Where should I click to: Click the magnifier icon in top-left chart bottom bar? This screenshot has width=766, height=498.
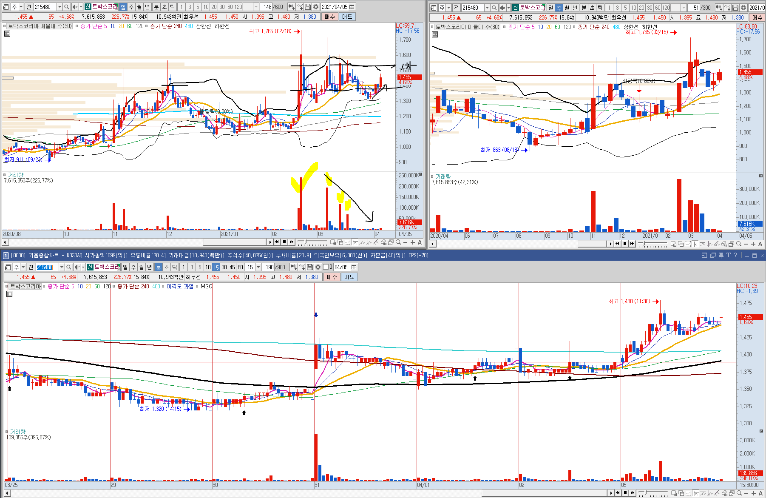click(x=398, y=242)
